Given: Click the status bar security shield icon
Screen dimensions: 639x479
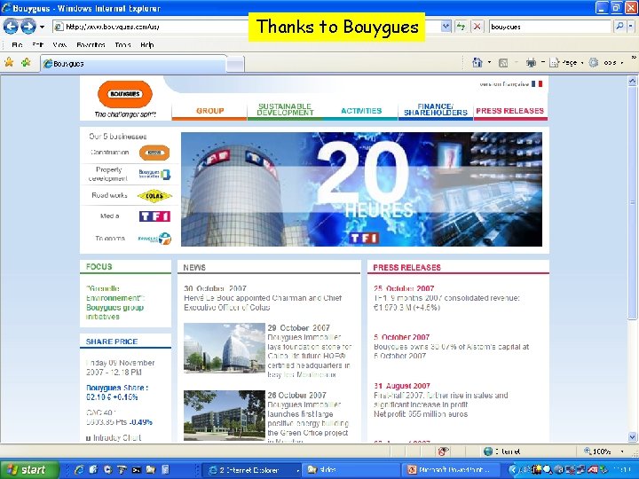Looking at the screenshot, I should pos(443,452).
